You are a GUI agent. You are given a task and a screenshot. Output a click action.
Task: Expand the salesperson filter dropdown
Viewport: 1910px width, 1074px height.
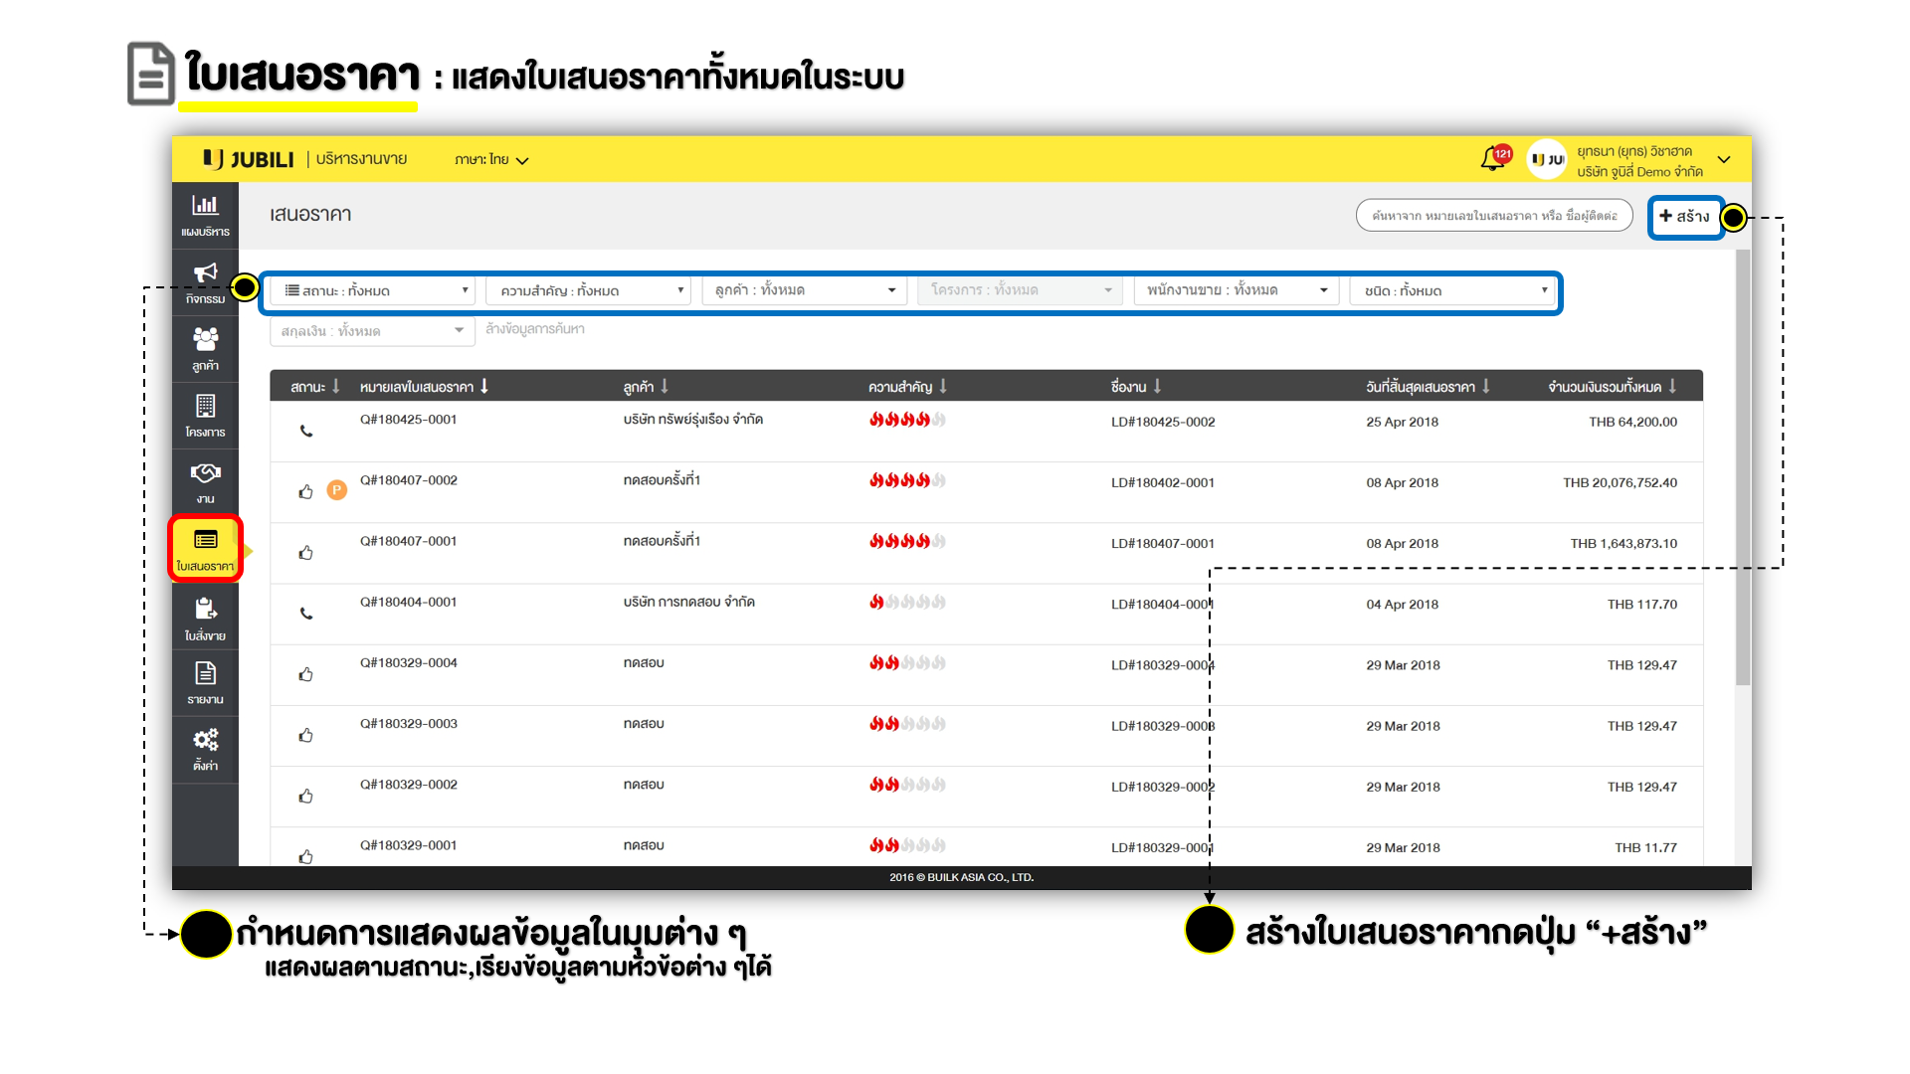tap(1238, 290)
